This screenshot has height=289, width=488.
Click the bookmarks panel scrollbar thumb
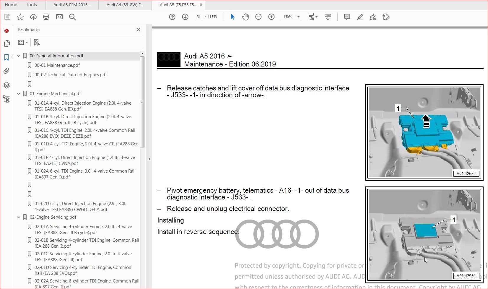pos(142,101)
